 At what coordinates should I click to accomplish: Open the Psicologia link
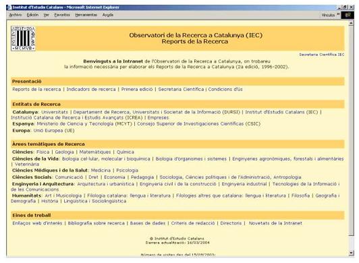point(127,171)
